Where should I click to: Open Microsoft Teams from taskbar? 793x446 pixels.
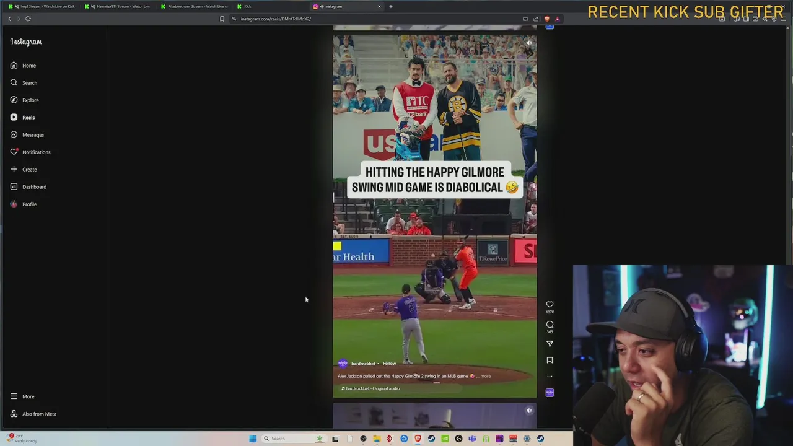[472, 439]
